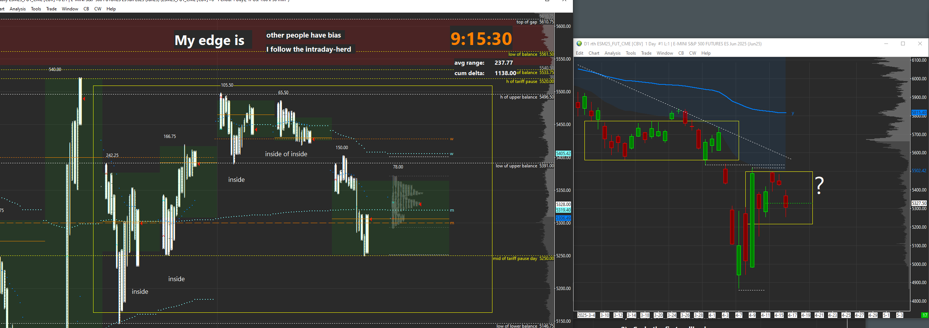Click 5319.40 price marker on intraday price axis
Image resolution: width=929 pixels, height=328 pixels.
pyautogui.click(x=563, y=210)
